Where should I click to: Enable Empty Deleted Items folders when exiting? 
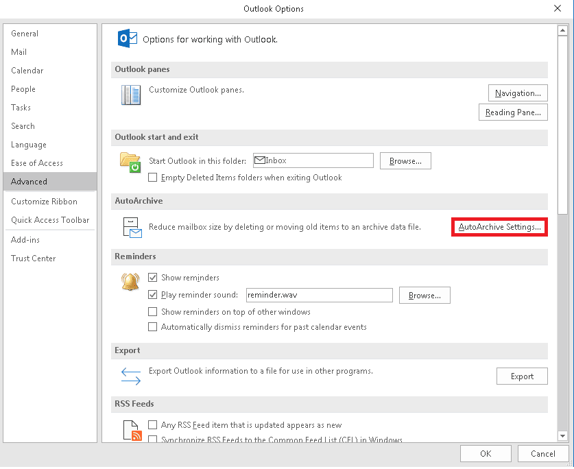click(153, 178)
